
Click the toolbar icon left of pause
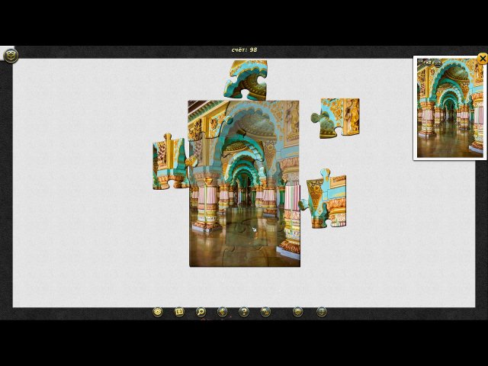click(x=298, y=312)
